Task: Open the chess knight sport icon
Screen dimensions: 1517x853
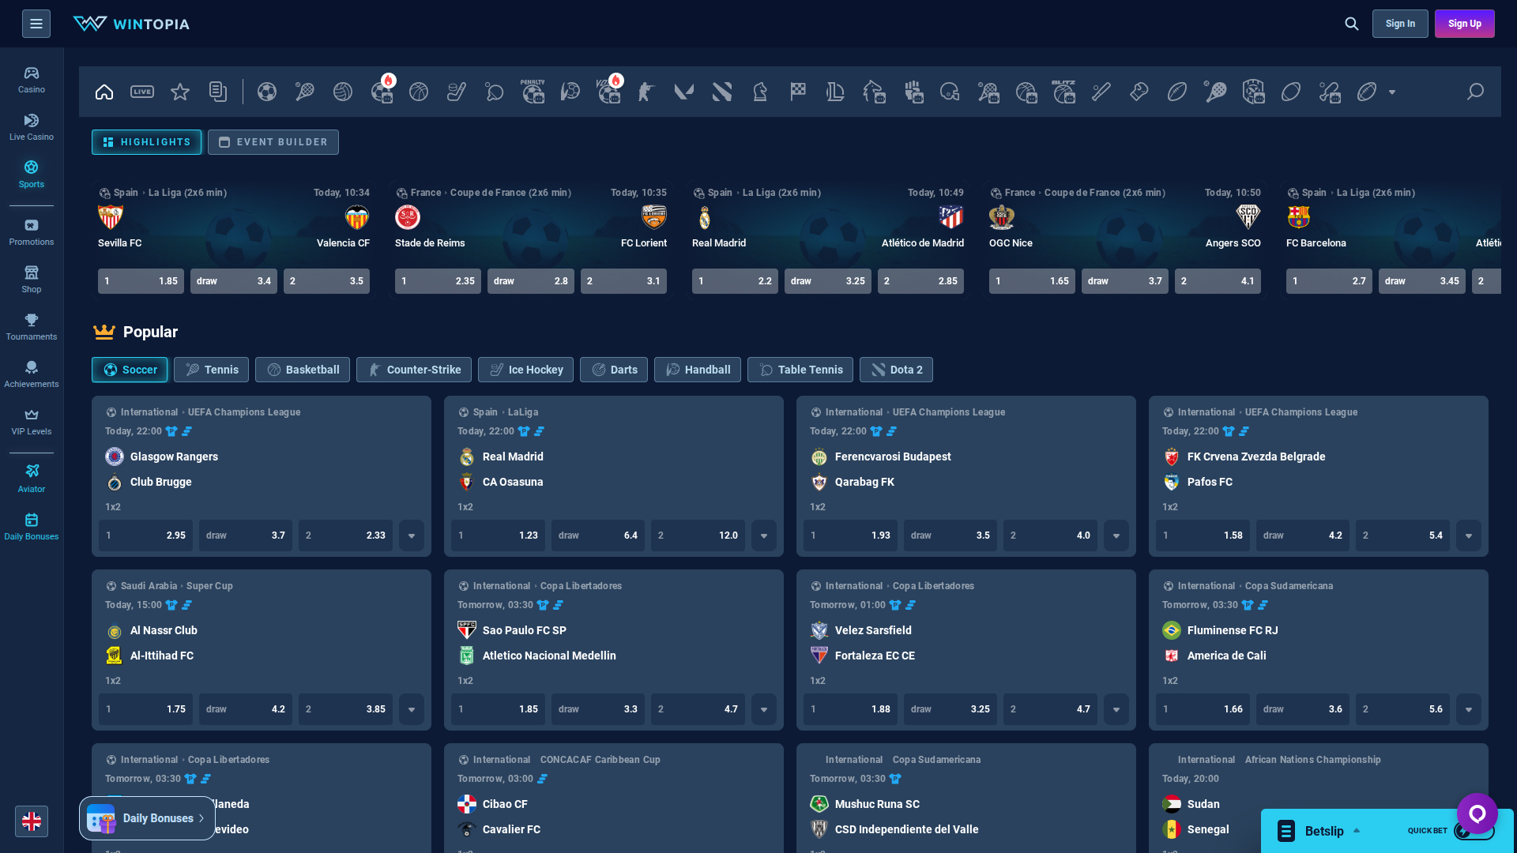Action: [760, 92]
